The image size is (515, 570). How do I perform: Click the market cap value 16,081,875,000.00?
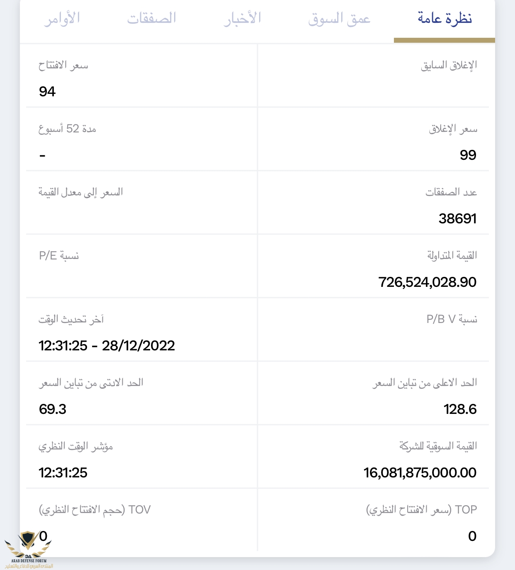click(x=420, y=473)
